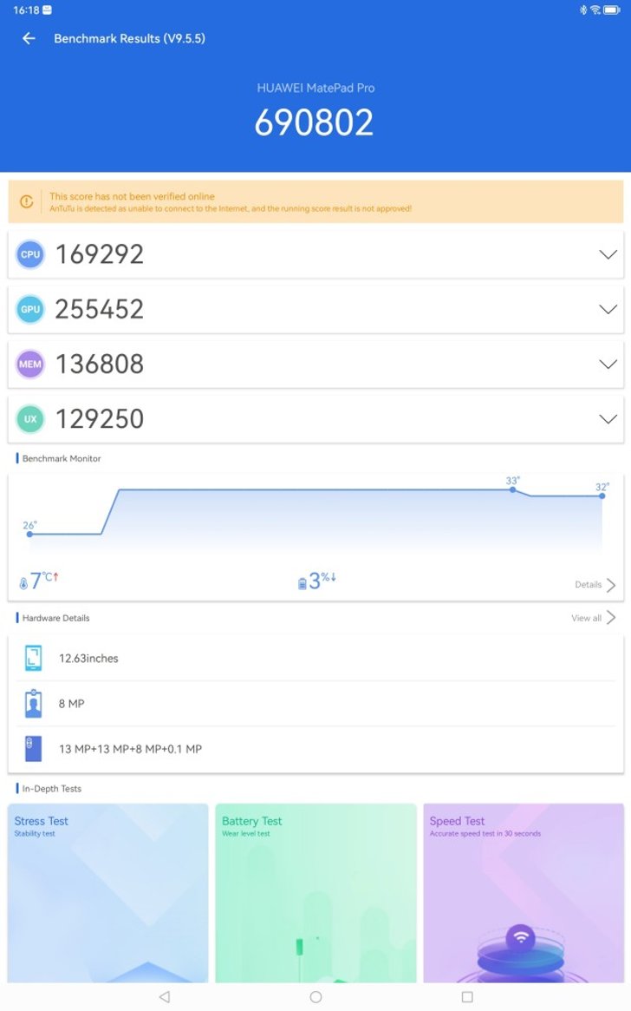
Task: Tap the 26° point on temperature chart
Action: [29, 534]
